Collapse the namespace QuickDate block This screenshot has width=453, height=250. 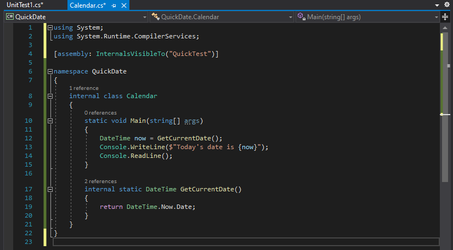pos(50,72)
